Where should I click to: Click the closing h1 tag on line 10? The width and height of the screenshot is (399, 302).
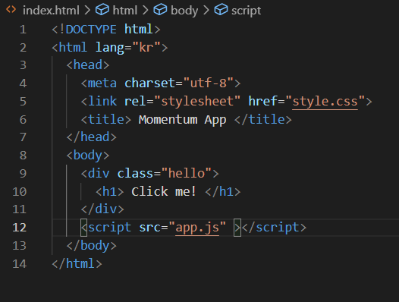(x=223, y=192)
